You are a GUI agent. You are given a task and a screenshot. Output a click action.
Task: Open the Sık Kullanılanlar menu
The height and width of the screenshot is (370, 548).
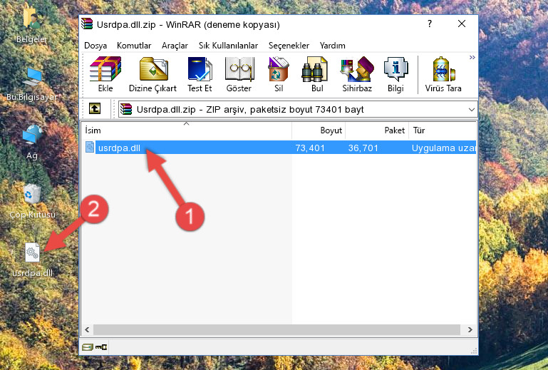coord(228,46)
